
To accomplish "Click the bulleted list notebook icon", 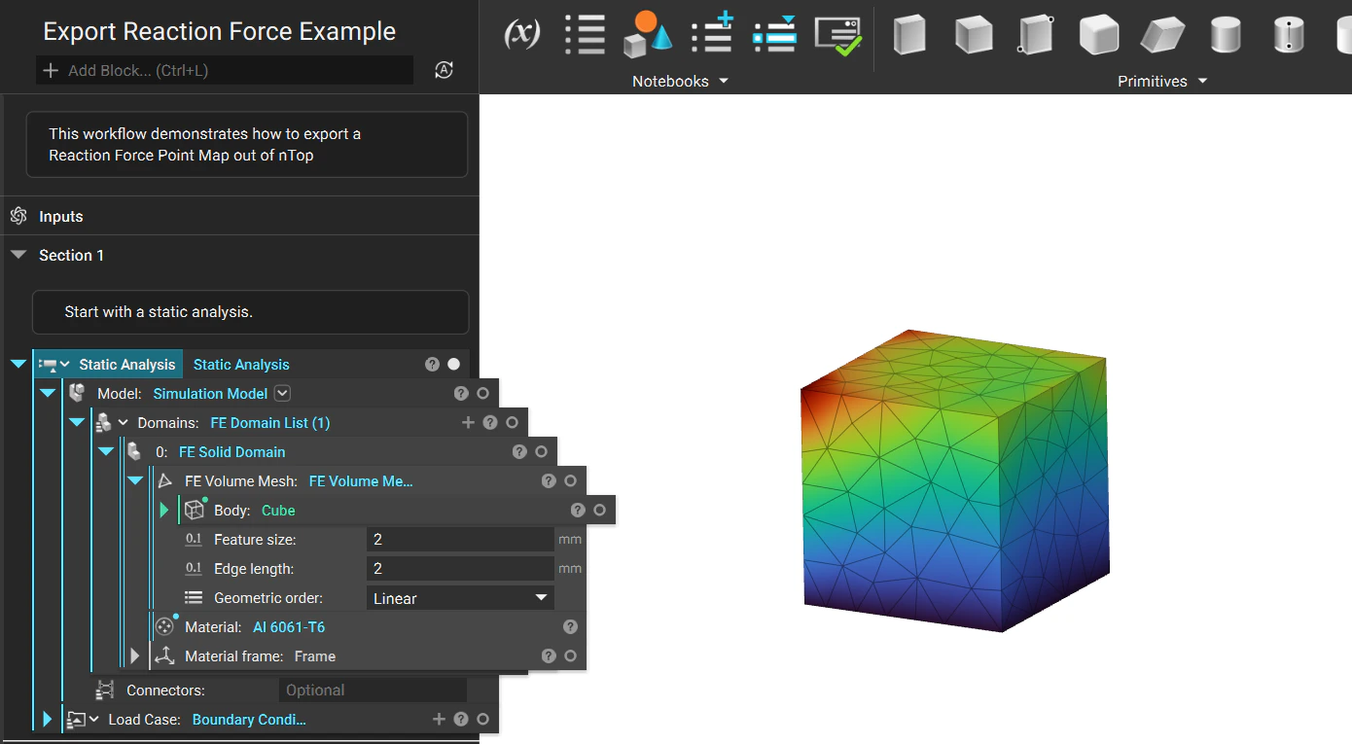I will (x=585, y=35).
